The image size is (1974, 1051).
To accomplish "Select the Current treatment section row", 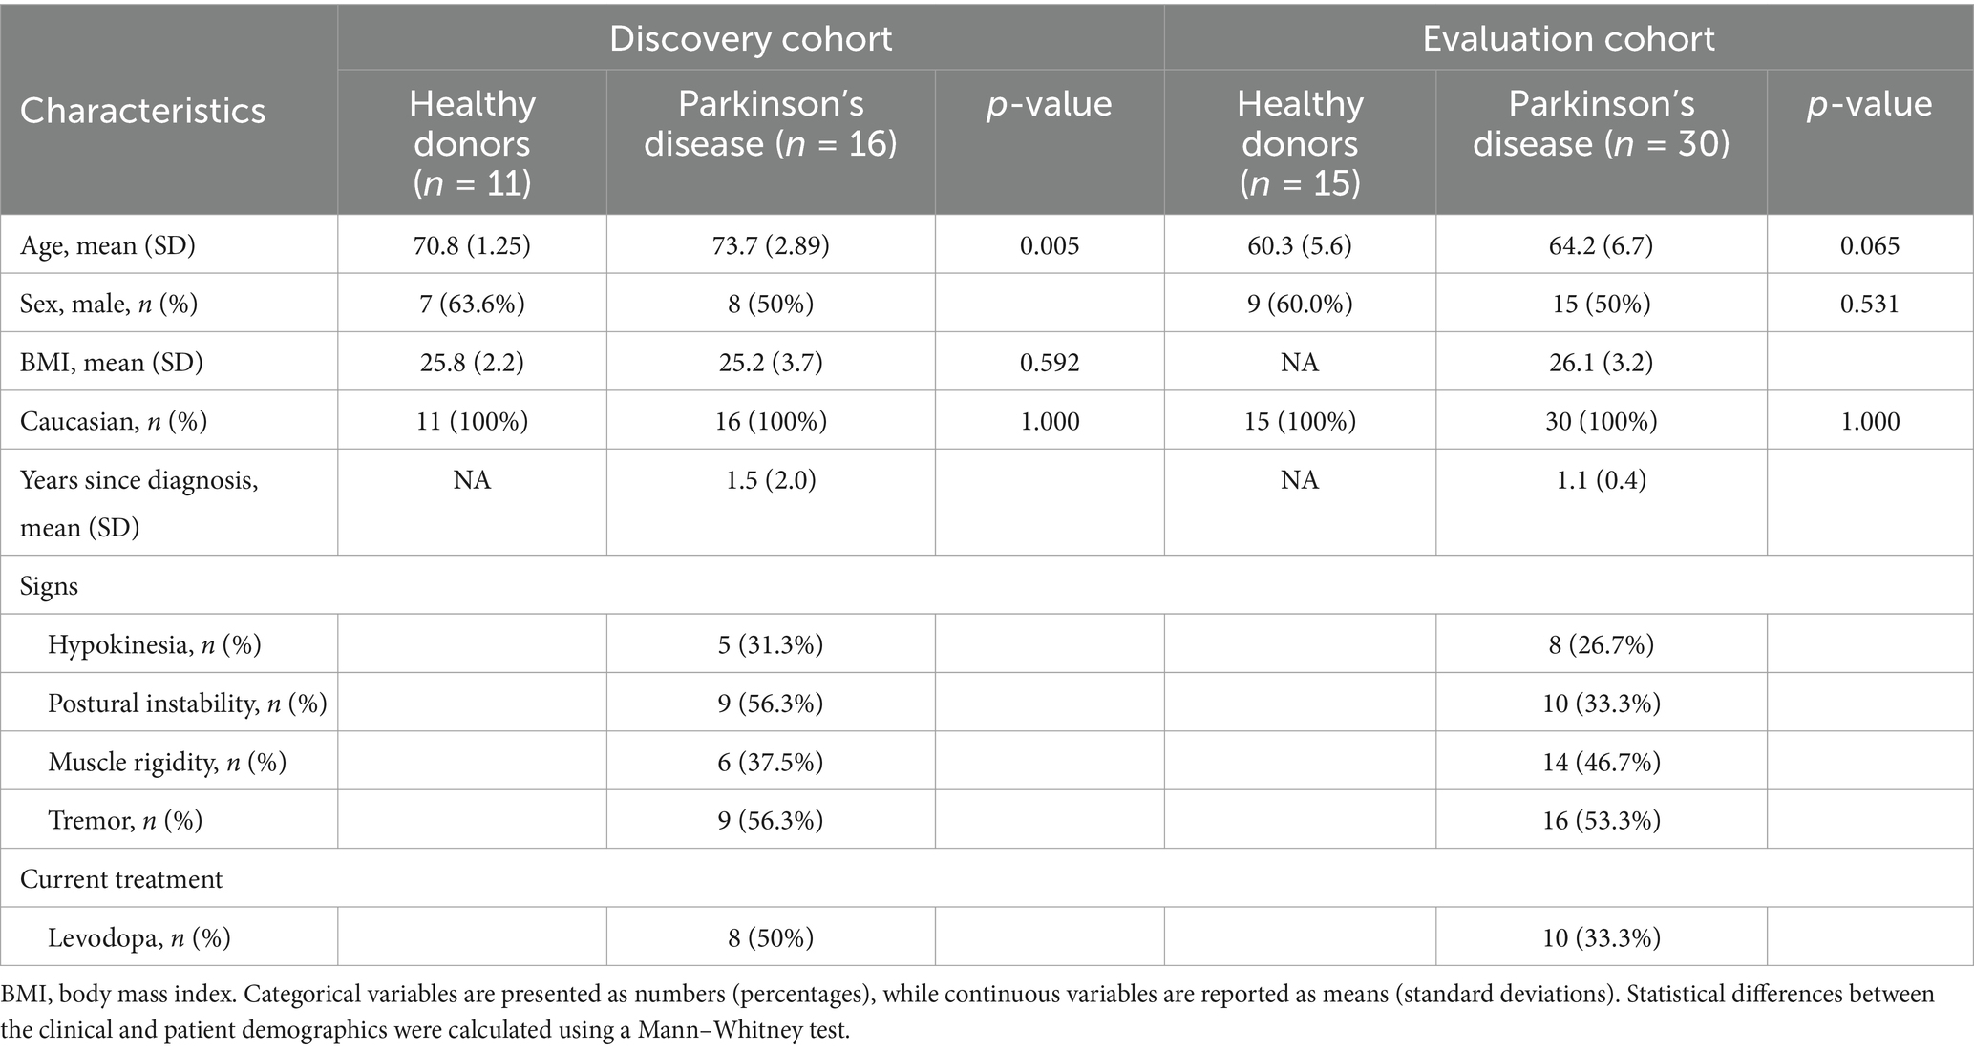I will coord(121,878).
